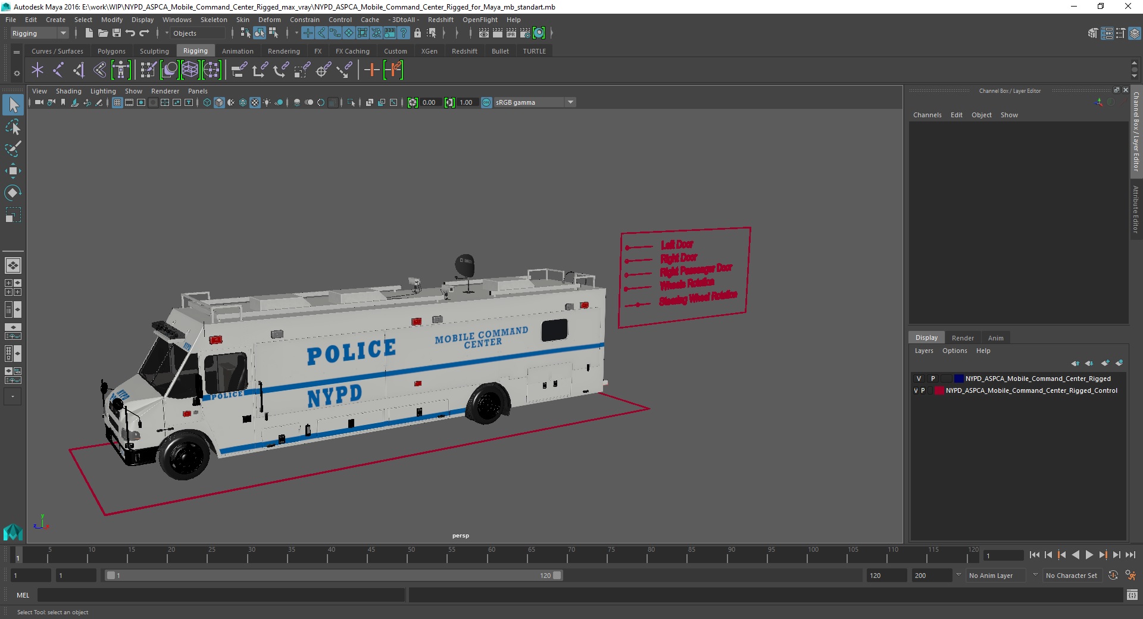1143x619 pixels.
Task: Open shelf tab selector menu
Action: pyautogui.click(x=17, y=52)
